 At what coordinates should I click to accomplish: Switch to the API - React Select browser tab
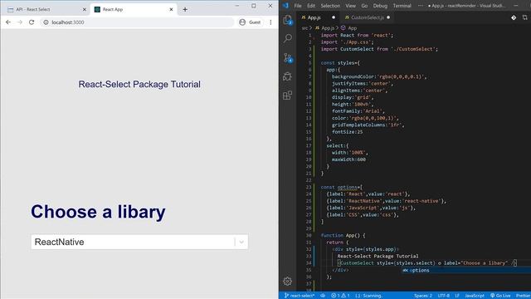click(46, 9)
